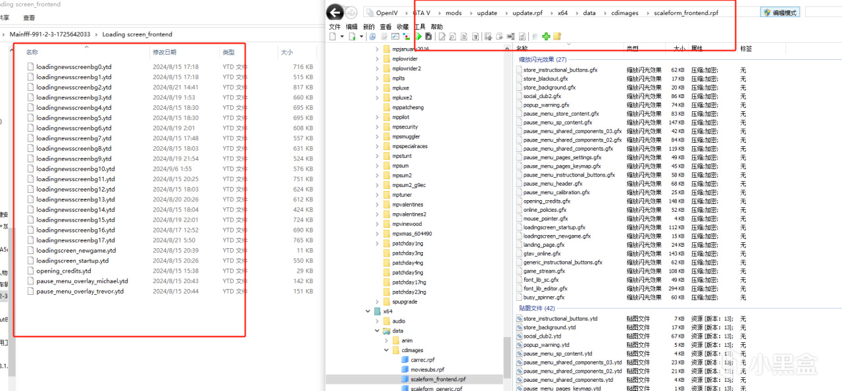Collapse the x64 tree node
This screenshot has height=391, width=842.
[x=367, y=311]
